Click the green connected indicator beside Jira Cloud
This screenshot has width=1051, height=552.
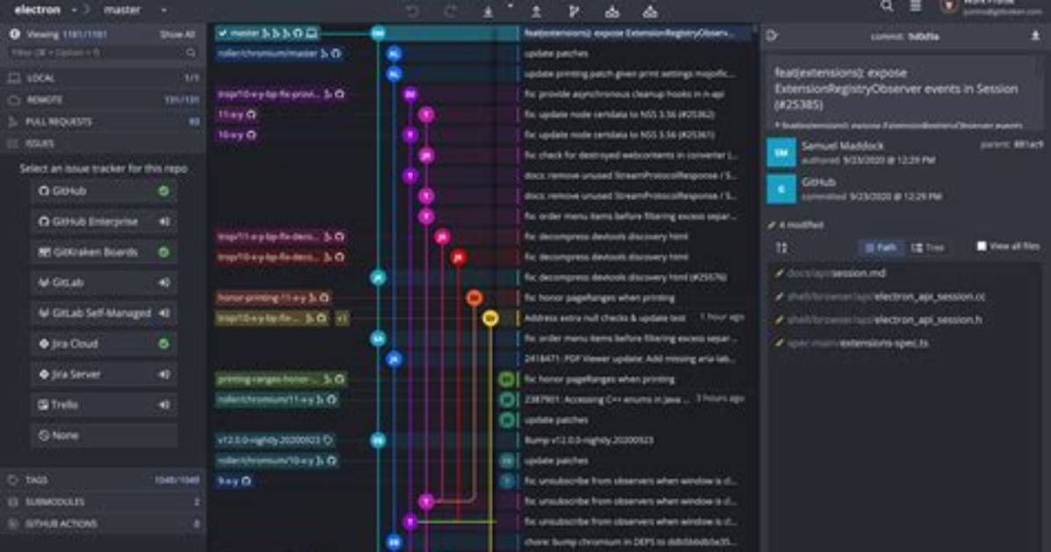click(163, 344)
